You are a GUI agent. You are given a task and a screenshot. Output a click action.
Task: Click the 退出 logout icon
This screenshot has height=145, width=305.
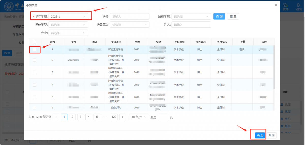pyautogui.click(x=299, y=7)
